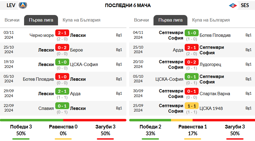Open the Всички tab in the Levski panel
This screenshot has width=255, height=141.
(x=12, y=20)
